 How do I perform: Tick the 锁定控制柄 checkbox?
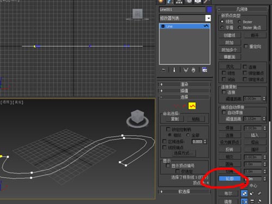click(168, 129)
